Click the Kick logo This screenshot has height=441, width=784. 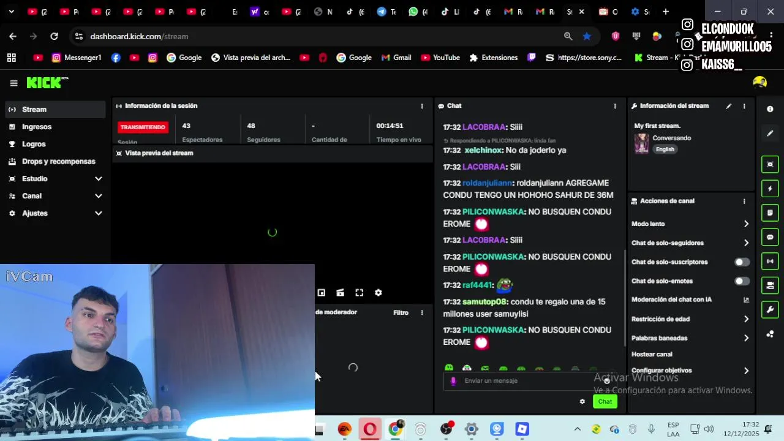pyautogui.click(x=47, y=83)
